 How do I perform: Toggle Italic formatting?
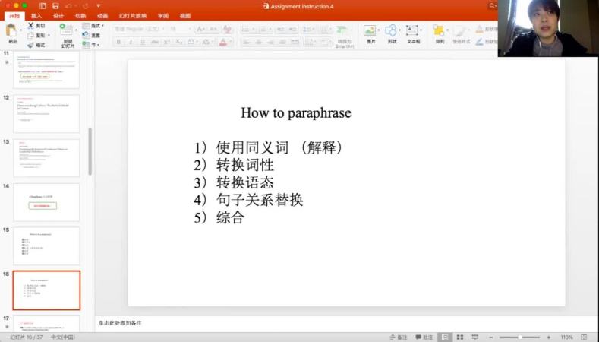click(131, 42)
